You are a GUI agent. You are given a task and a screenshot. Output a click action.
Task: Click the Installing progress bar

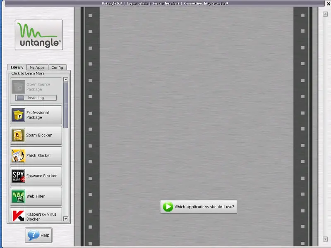36,98
